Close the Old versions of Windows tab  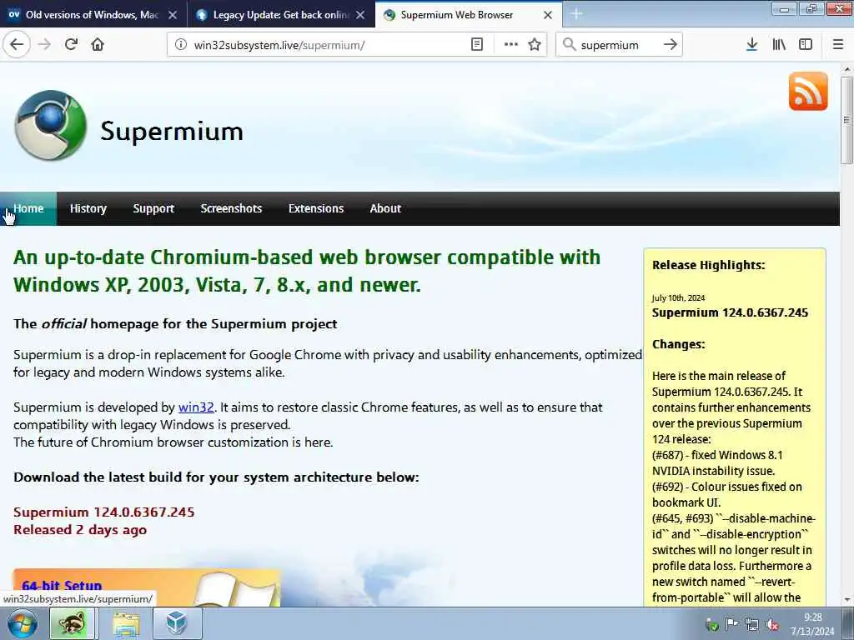pos(173,15)
